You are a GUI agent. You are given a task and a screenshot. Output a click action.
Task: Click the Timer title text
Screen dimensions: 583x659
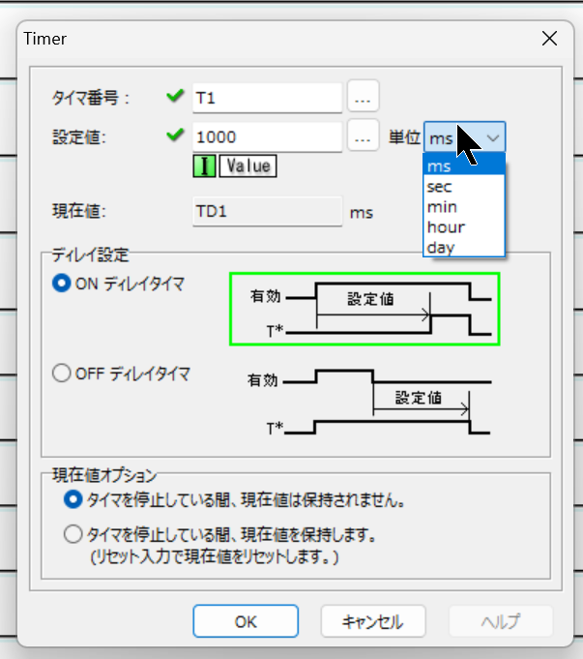coord(44,39)
